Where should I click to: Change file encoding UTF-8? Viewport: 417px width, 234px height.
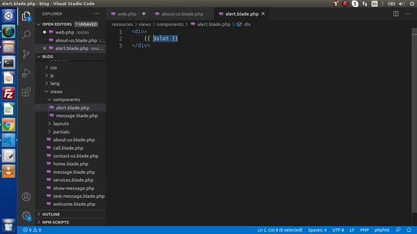(338, 230)
